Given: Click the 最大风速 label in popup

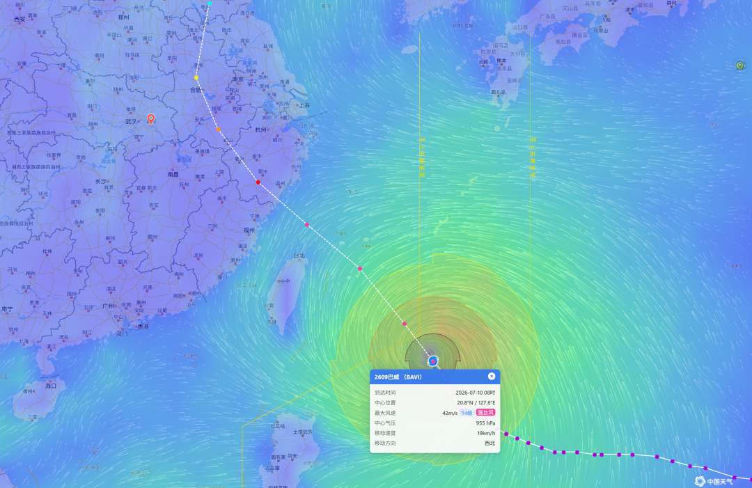Looking at the screenshot, I should [385, 413].
